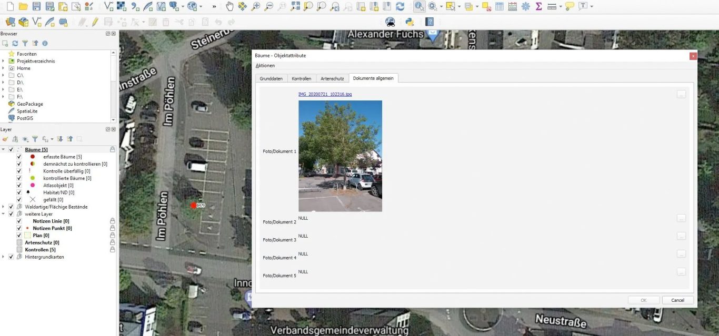Select the Pan Map hand tool
The height and width of the screenshot is (336, 719).
(229, 6)
